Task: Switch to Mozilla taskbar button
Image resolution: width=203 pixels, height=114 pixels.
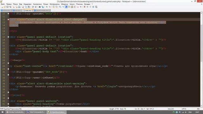Action: point(15,112)
